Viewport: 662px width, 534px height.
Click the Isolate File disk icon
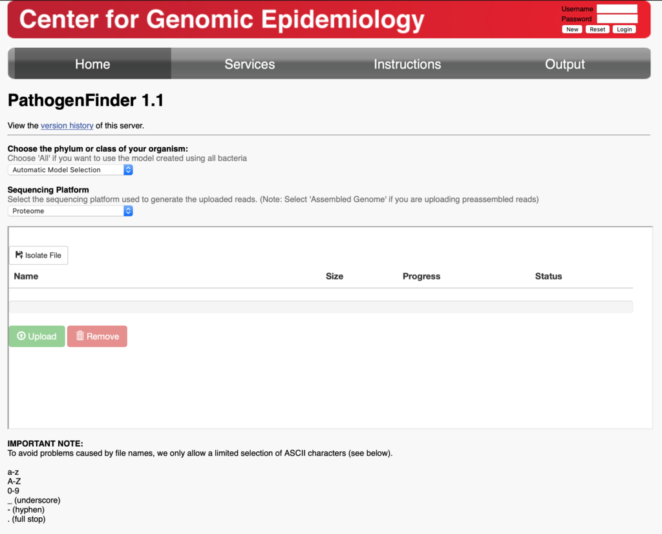click(x=19, y=255)
